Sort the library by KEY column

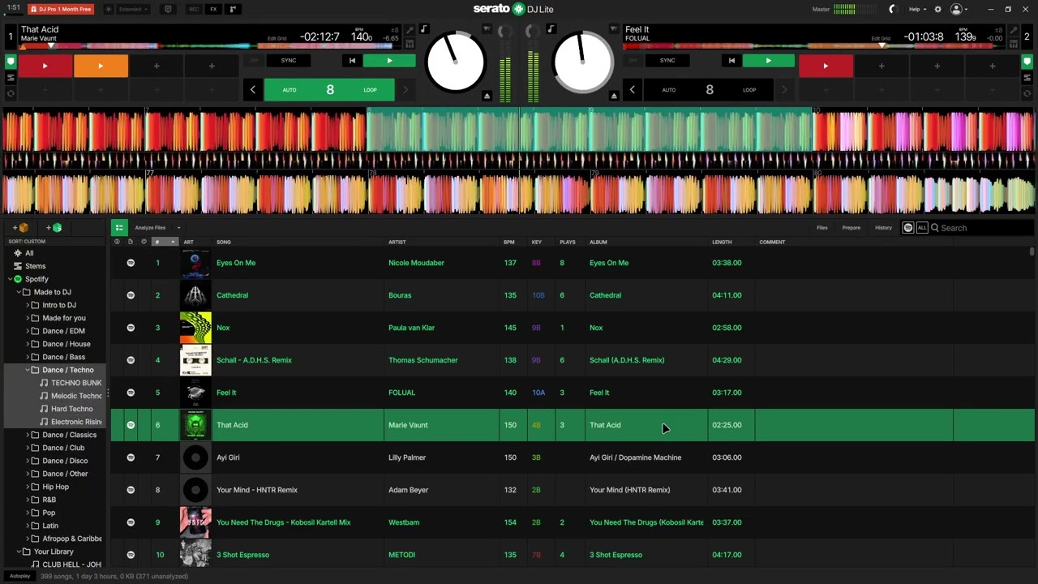coord(541,242)
